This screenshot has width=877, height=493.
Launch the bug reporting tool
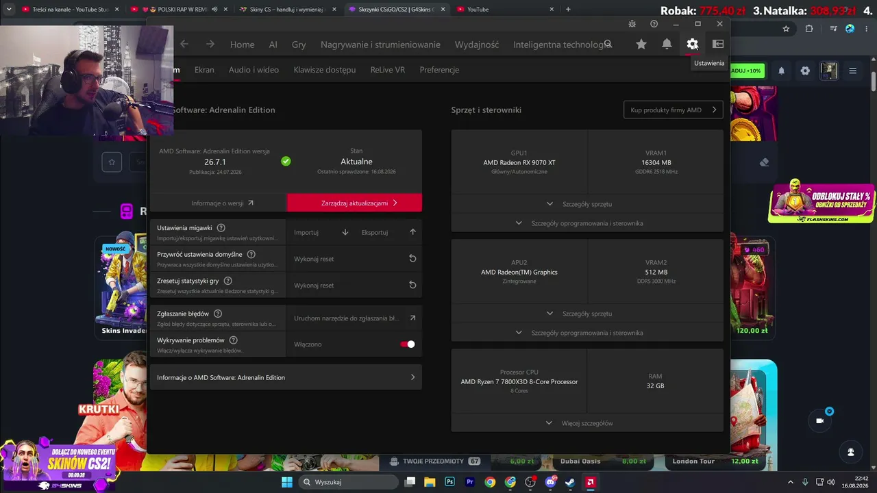tap(354, 318)
